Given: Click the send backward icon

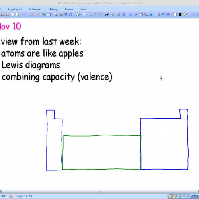Looking at the screenshot, I should [x=168, y=14].
